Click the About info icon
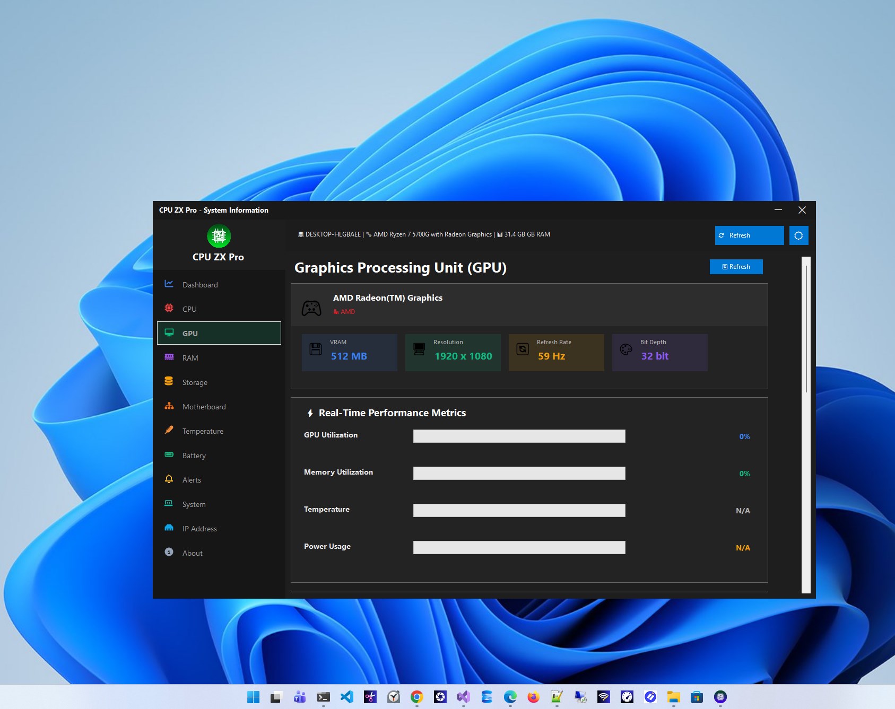895x709 pixels. point(169,552)
